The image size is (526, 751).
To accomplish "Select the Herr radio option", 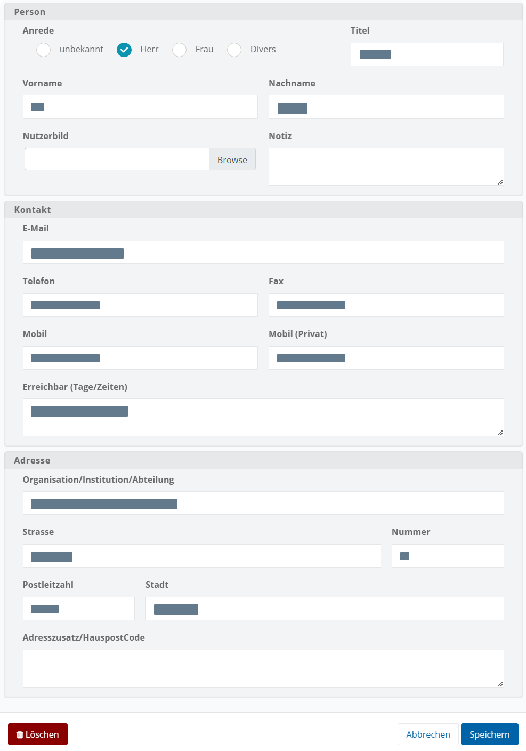I will coord(124,50).
